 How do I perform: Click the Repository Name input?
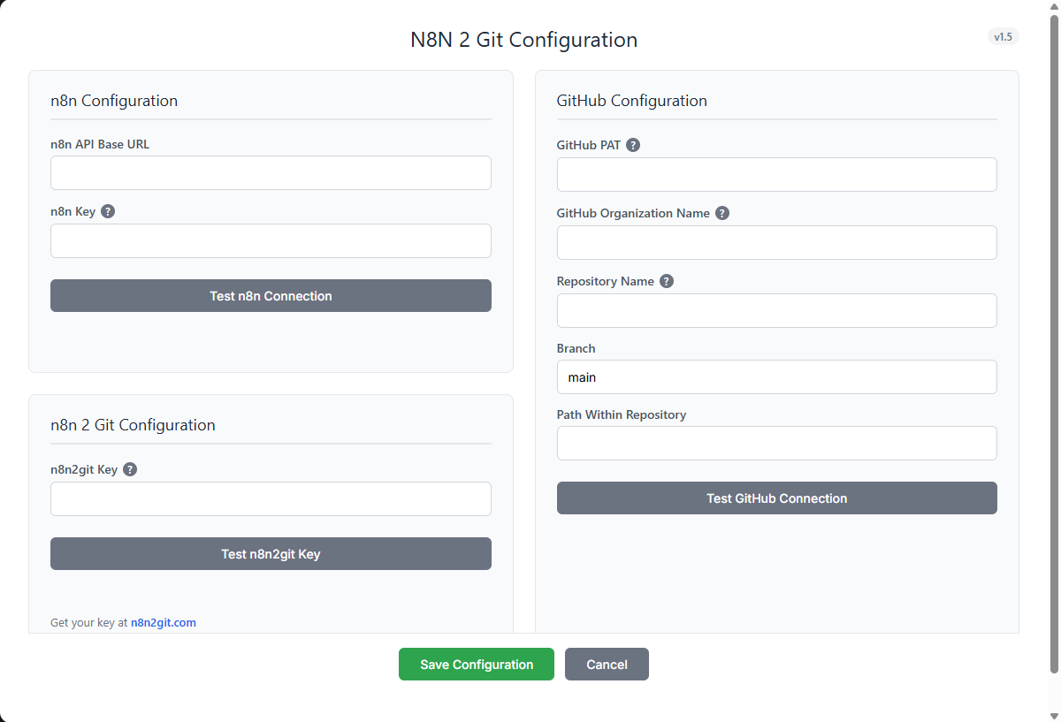[777, 310]
